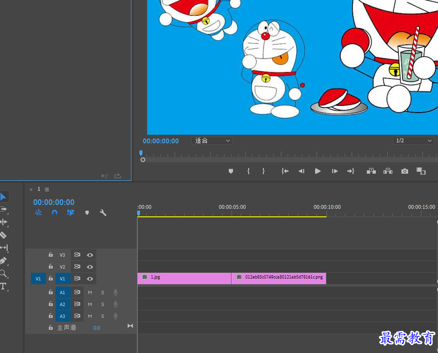The width and height of the screenshot is (438, 353).
Task: Close sequence 1 tab
Action: coord(31,190)
